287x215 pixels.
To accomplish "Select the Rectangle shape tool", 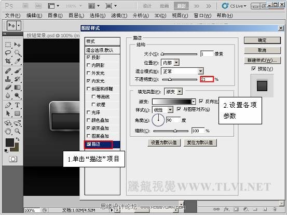I will click(x=18, y=113).
